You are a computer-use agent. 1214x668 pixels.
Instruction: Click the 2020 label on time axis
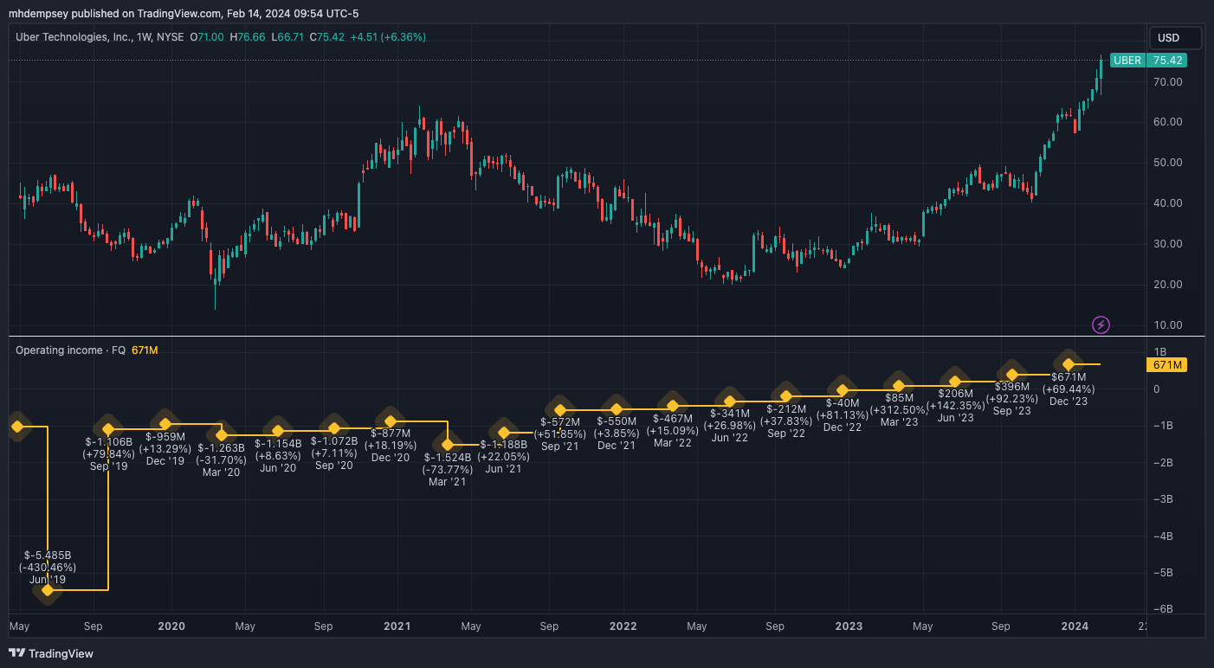[171, 626]
